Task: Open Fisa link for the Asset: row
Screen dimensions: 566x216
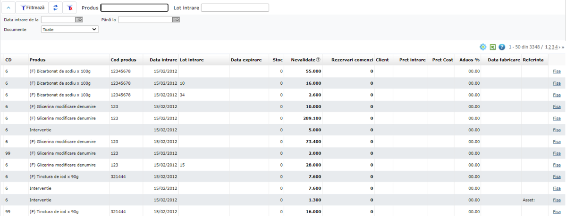Action: click(557, 200)
